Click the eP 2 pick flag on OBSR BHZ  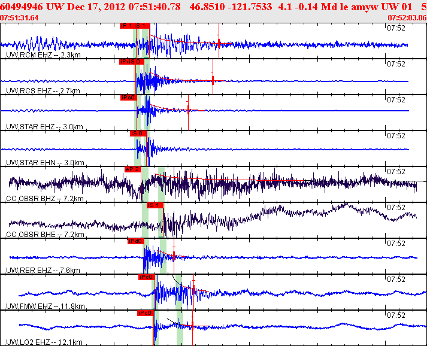pos(132,169)
